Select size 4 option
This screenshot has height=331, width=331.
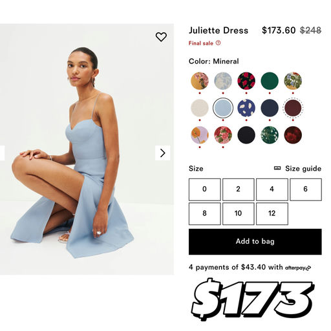pyautogui.click(x=272, y=189)
